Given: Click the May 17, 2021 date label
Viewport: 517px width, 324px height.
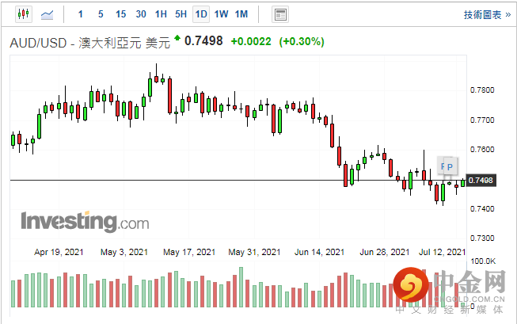Looking at the screenshot, I should [x=189, y=252].
